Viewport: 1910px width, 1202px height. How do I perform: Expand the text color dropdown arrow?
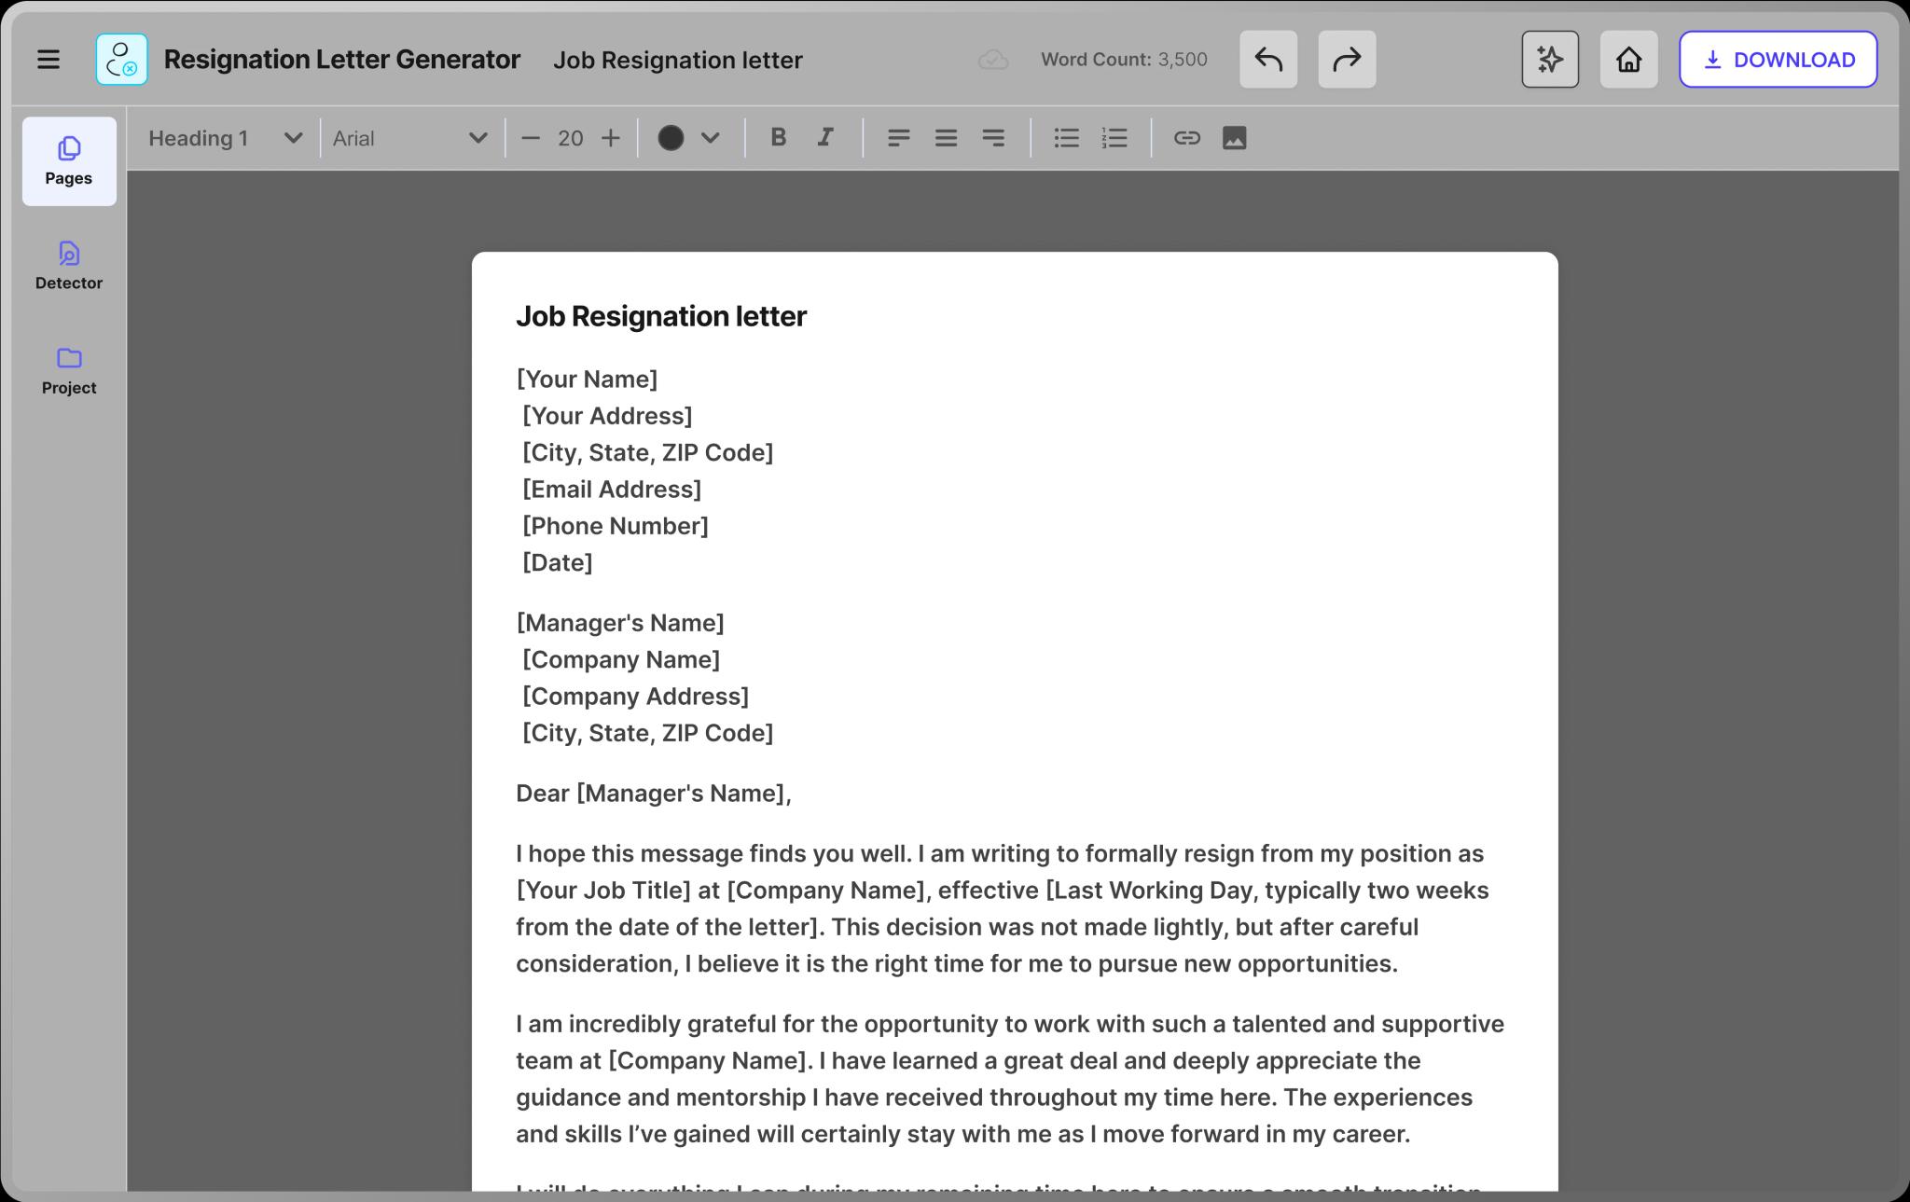pos(711,138)
